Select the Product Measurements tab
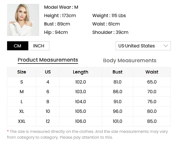 pos(48,60)
